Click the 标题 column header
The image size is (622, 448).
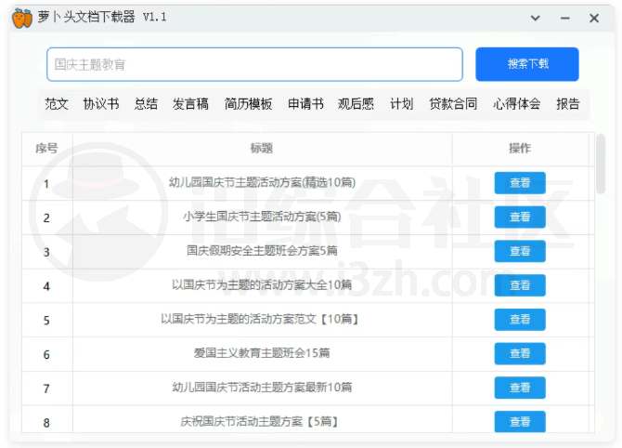tap(262, 149)
